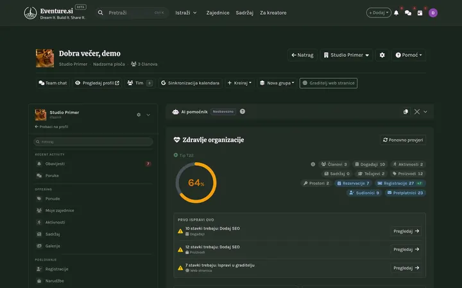The image size is (462, 288).
Task: Click Pregledaj for 10 stavki Događaji row
Action: (406, 231)
